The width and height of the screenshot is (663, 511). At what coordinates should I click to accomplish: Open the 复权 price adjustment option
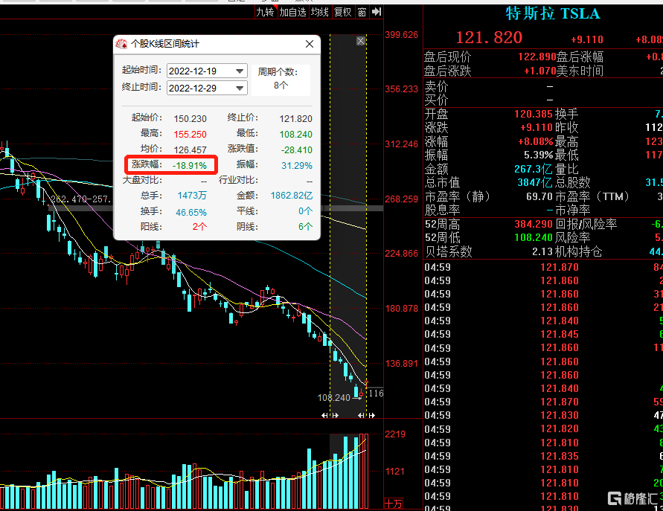tap(342, 12)
